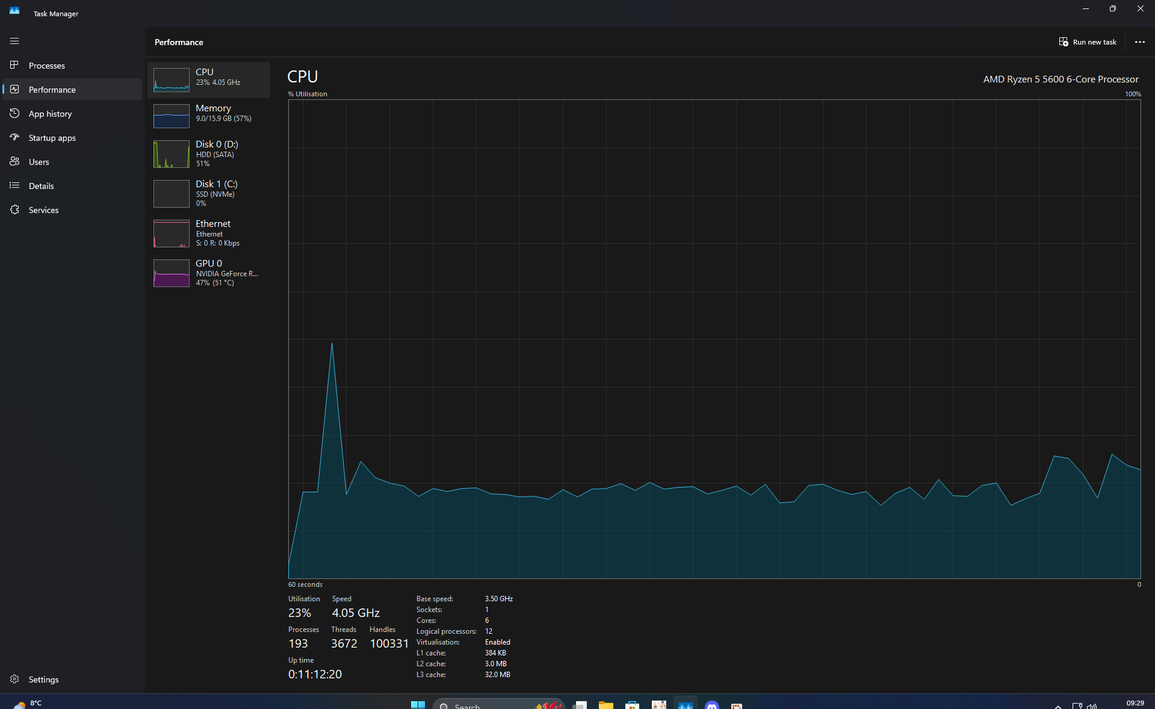Screen dimensions: 1155x709
Task: Click the taskbar Search box
Action: [498, 704]
